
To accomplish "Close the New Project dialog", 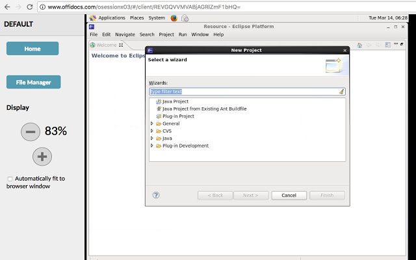I will click(x=344, y=51).
